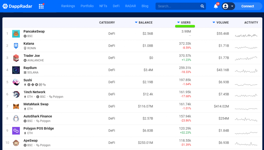Open the Portfolio menu
This screenshot has width=264, height=150.
tap(87, 6)
